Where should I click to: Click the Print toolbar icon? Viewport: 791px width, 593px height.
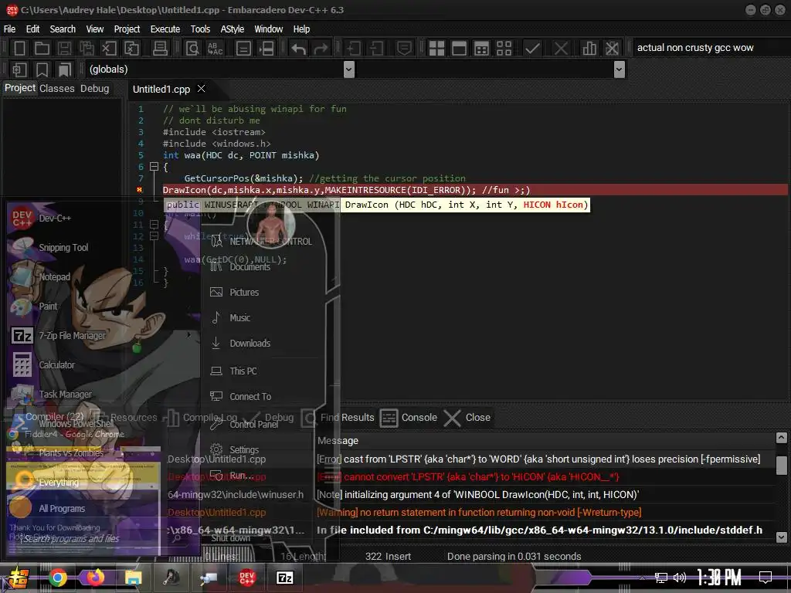click(x=160, y=49)
